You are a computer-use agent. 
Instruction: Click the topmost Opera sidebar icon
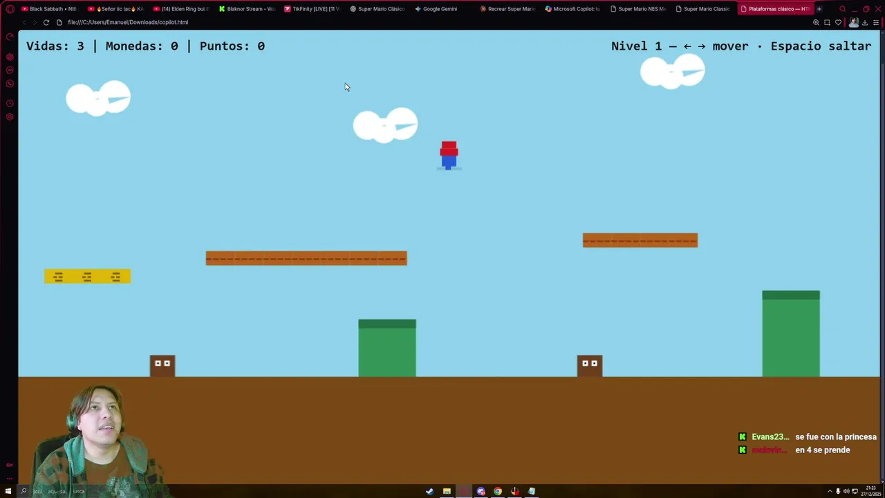pos(10,36)
